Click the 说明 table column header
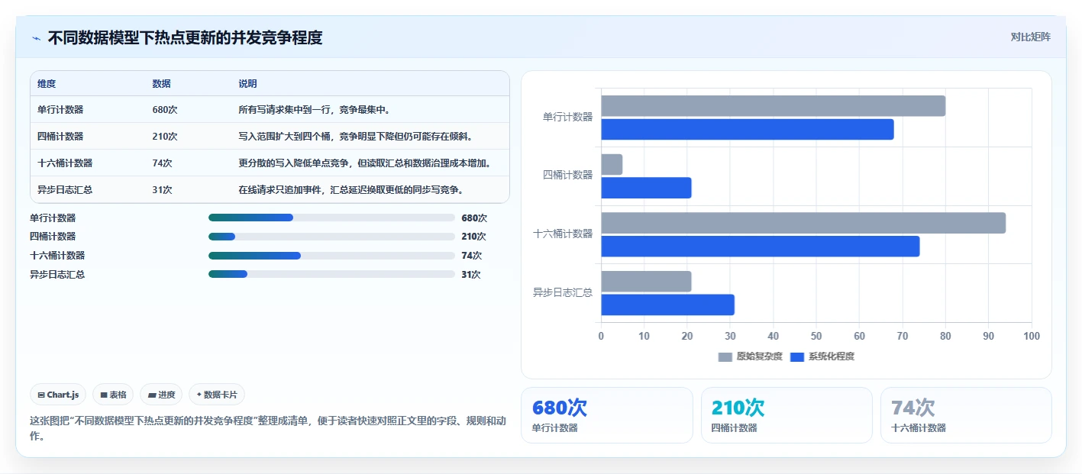 (x=247, y=84)
